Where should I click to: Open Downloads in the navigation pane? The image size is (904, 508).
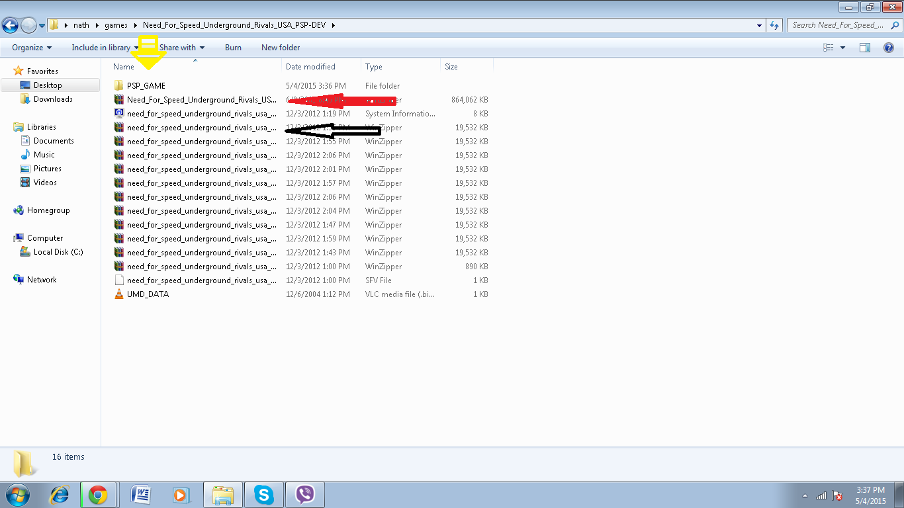pos(53,99)
